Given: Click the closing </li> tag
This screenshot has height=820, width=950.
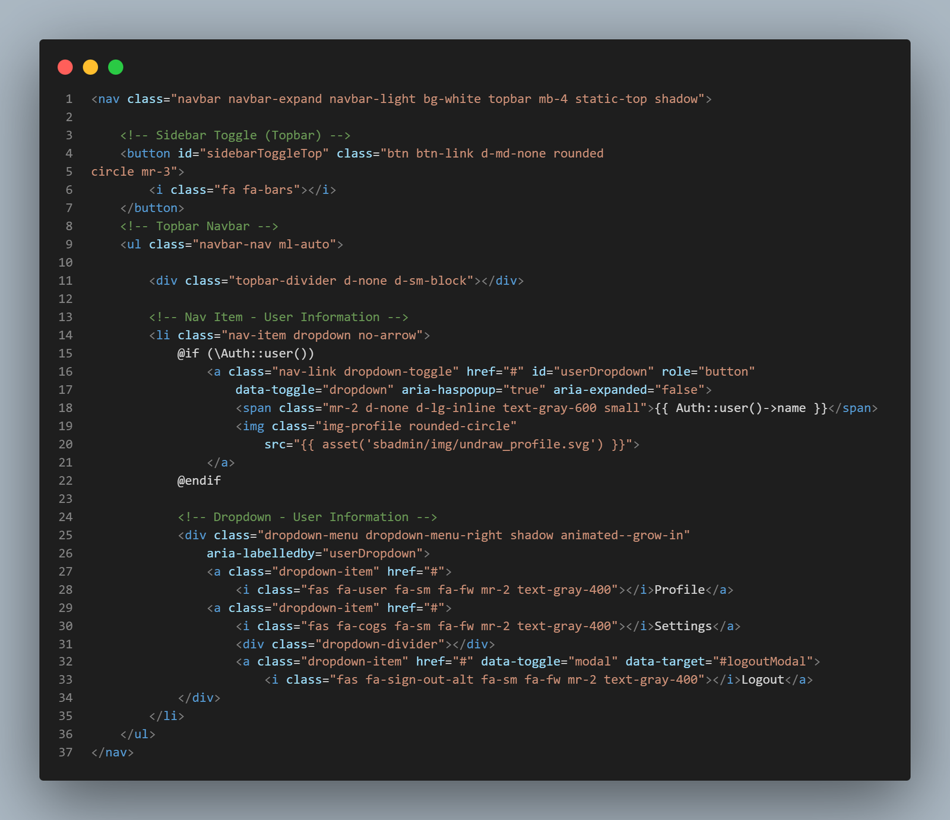Looking at the screenshot, I should click(x=167, y=716).
